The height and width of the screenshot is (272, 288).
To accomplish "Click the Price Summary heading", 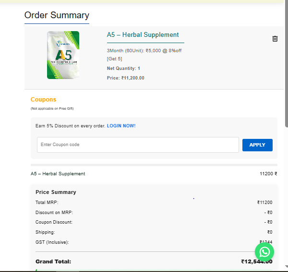I will (56, 192).
